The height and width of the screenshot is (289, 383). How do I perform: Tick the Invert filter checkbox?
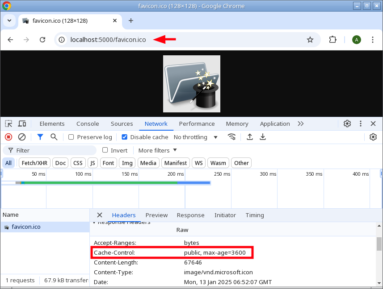tap(105, 150)
